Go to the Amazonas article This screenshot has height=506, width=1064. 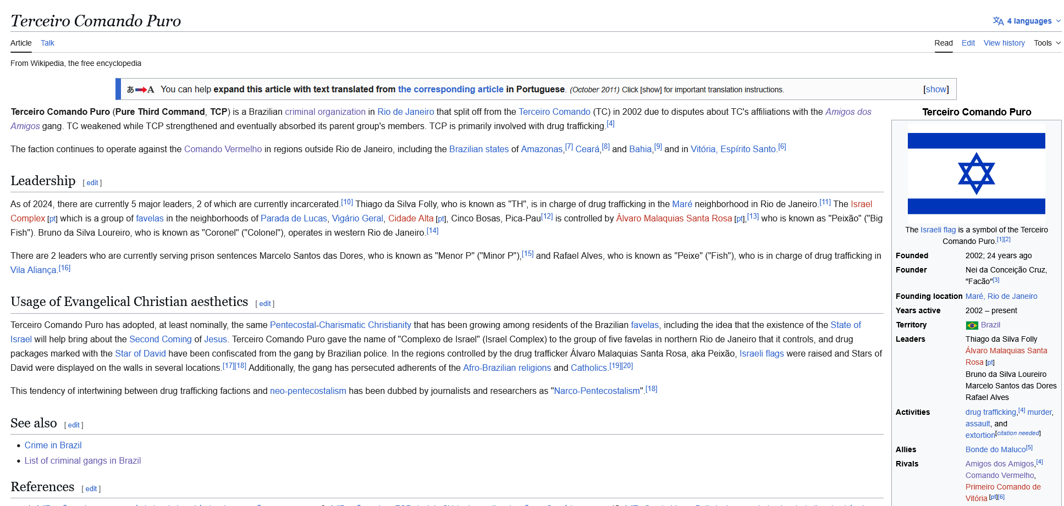pyautogui.click(x=542, y=149)
